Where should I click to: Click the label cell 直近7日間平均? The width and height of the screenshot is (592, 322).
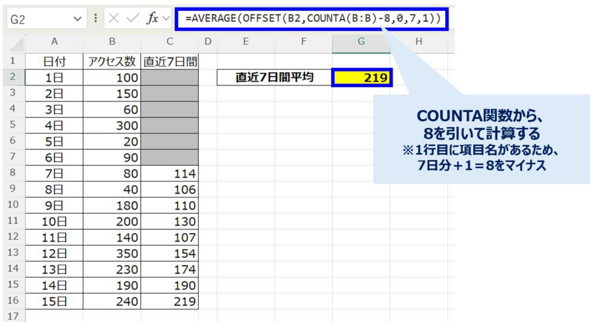pyautogui.click(x=275, y=77)
